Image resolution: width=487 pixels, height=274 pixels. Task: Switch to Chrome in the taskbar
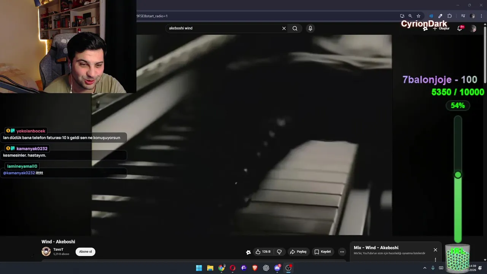(x=221, y=268)
